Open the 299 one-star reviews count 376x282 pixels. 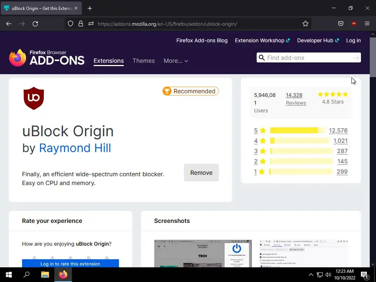[342, 172]
